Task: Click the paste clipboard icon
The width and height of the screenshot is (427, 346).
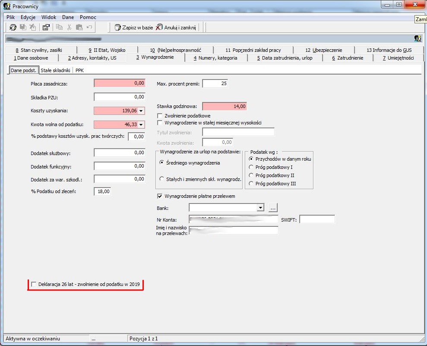Action: (x=79, y=27)
